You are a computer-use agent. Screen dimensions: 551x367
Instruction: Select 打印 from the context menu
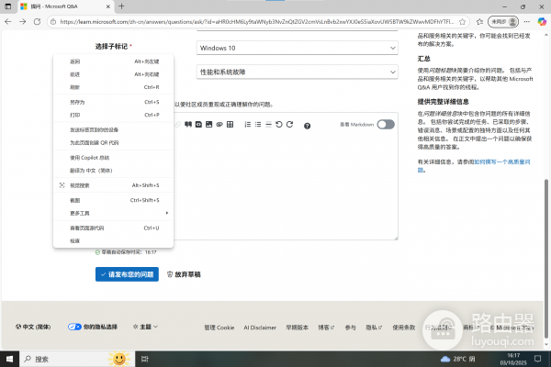click(x=114, y=115)
